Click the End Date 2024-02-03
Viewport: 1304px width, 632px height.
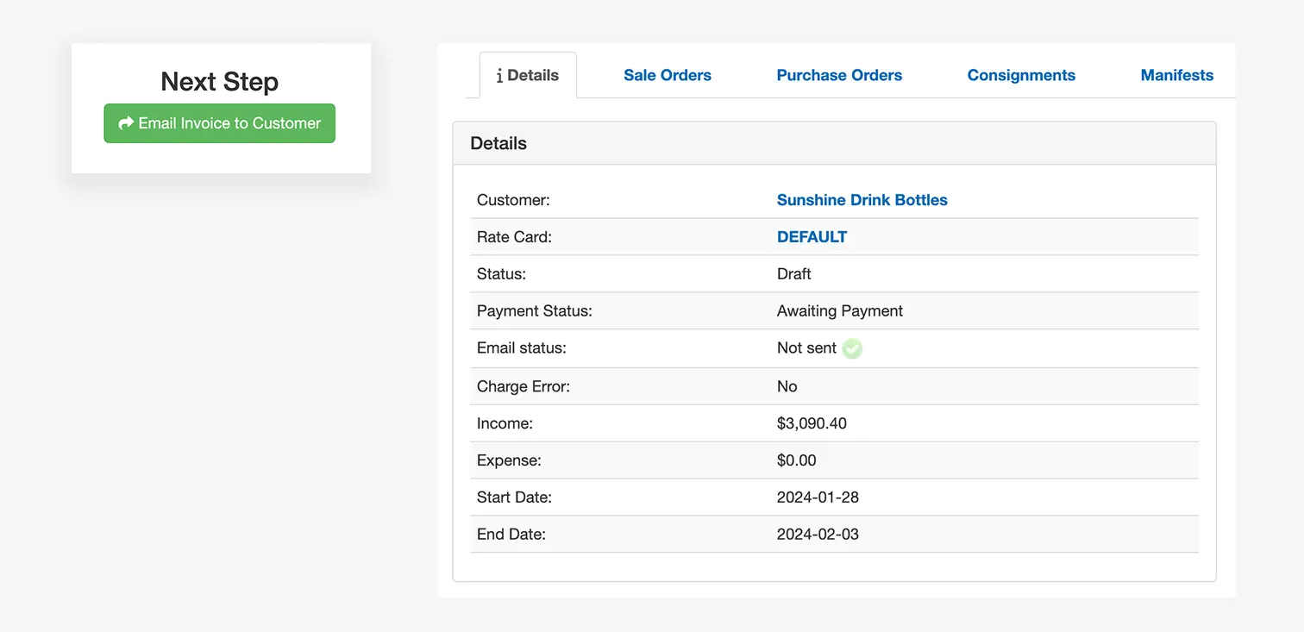tap(818, 534)
